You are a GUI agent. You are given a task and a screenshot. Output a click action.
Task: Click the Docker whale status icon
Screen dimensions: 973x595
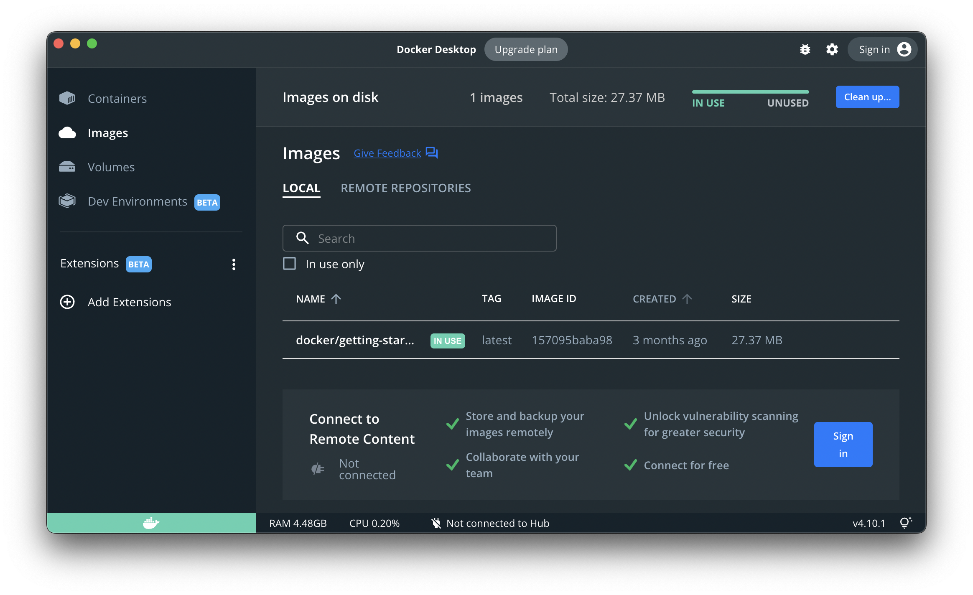click(151, 523)
